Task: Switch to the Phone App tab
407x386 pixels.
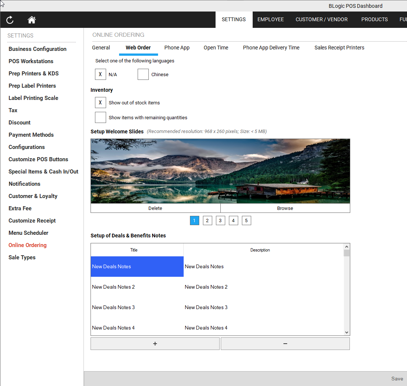Action: (x=177, y=48)
